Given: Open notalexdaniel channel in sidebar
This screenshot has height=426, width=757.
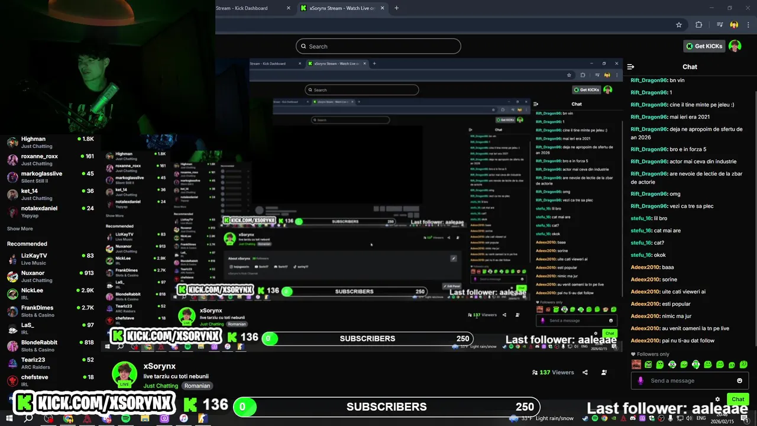Looking at the screenshot, I should pyautogui.click(x=51, y=212).
